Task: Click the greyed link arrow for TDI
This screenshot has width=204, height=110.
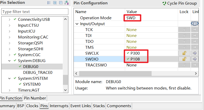Action: tap(195, 35)
